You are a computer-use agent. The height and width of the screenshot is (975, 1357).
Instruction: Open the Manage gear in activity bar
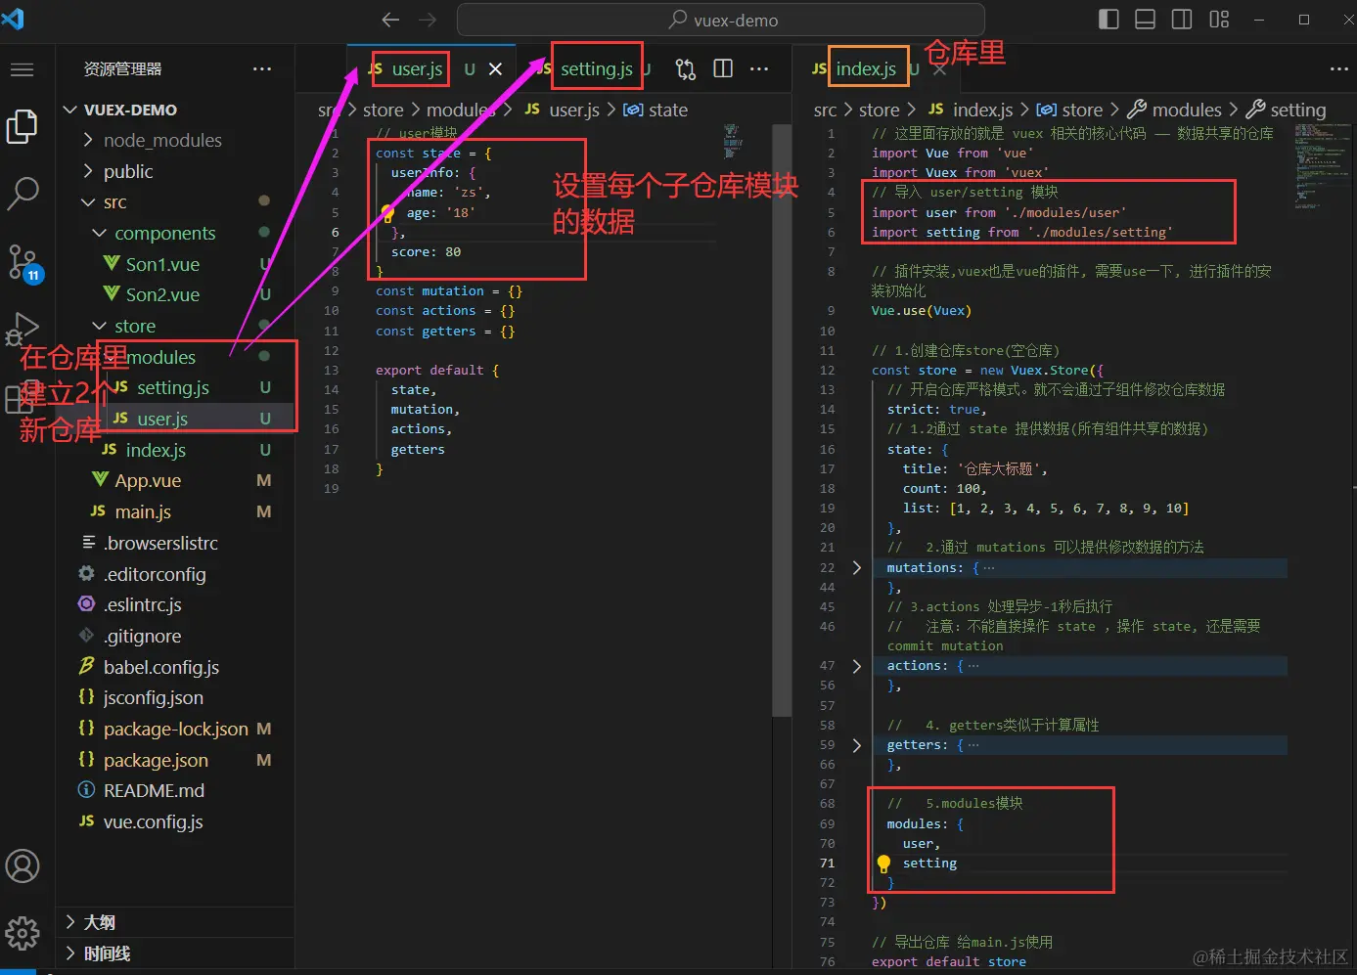point(23,933)
